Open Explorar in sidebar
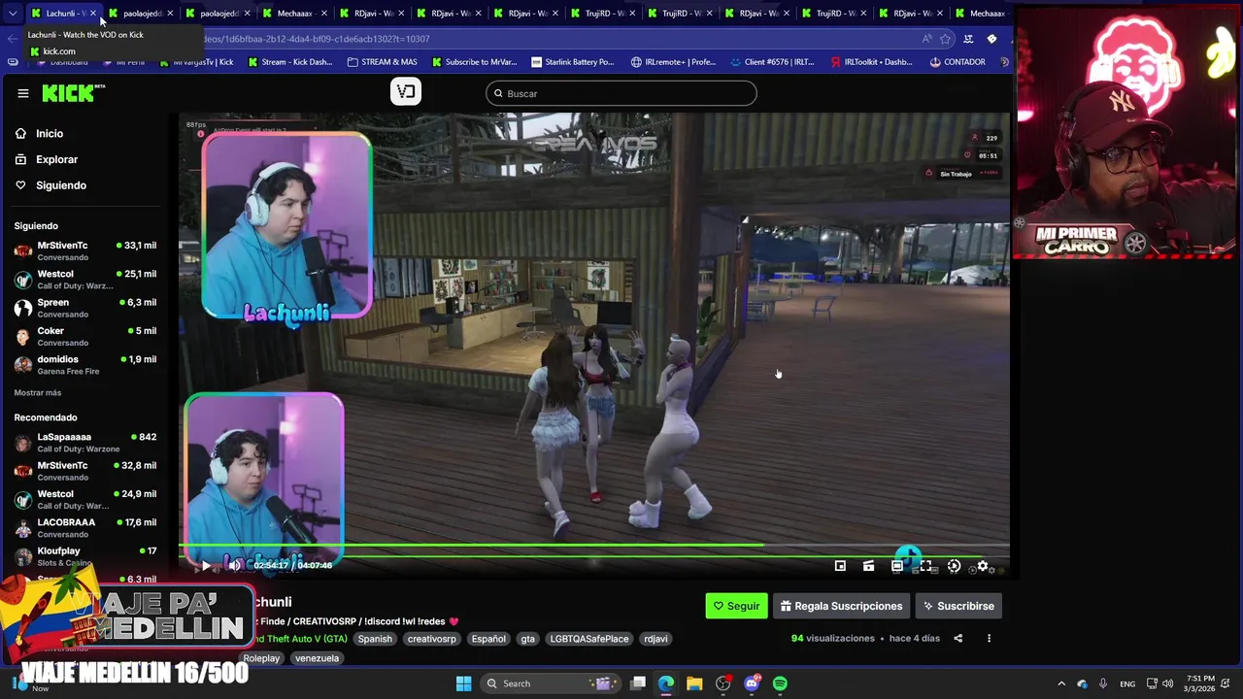 56,159
